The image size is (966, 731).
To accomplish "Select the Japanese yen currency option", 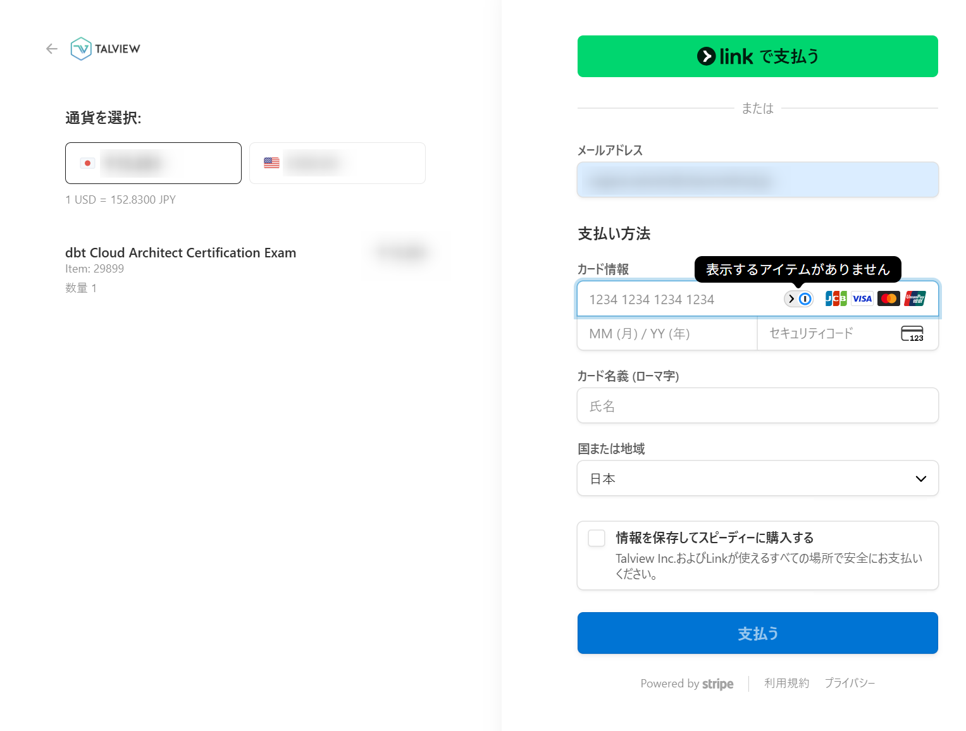I will 153,163.
